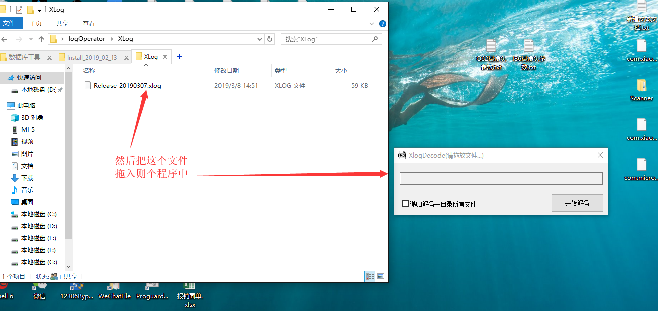
Task: Close the 数据库工具 folder tab
Action: click(49, 58)
